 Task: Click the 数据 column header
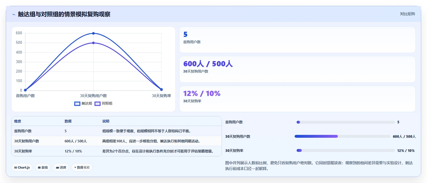click(68, 121)
